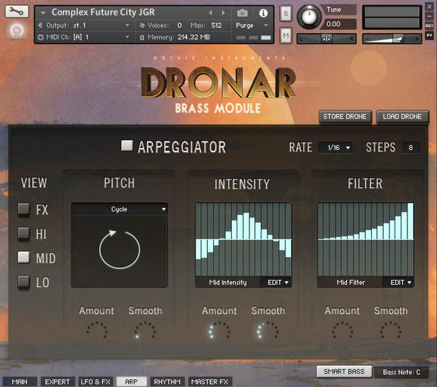Switch to the MAIN tab
Viewport: 437px width, 387px height.
19,382
